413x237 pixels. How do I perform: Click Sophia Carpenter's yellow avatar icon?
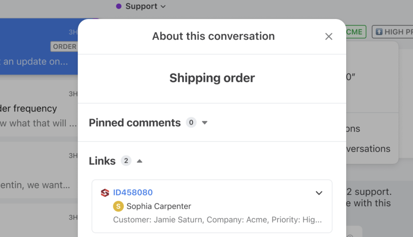(118, 206)
